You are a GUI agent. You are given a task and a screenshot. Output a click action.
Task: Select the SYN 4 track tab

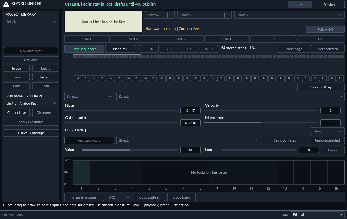tap(227, 39)
